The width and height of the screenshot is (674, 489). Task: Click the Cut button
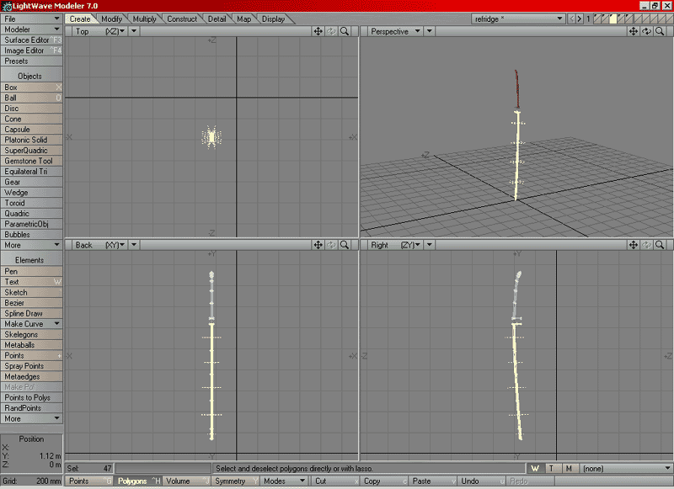[x=335, y=481]
